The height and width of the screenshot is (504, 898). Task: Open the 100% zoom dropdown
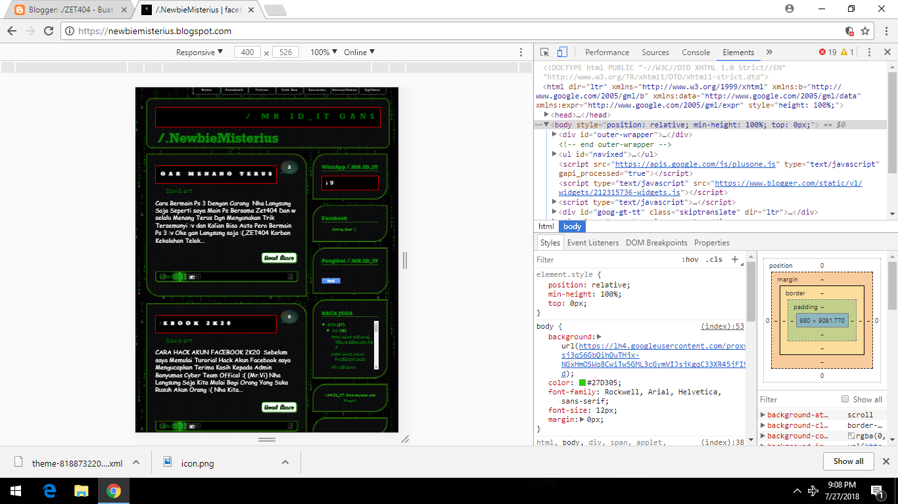pyautogui.click(x=323, y=52)
